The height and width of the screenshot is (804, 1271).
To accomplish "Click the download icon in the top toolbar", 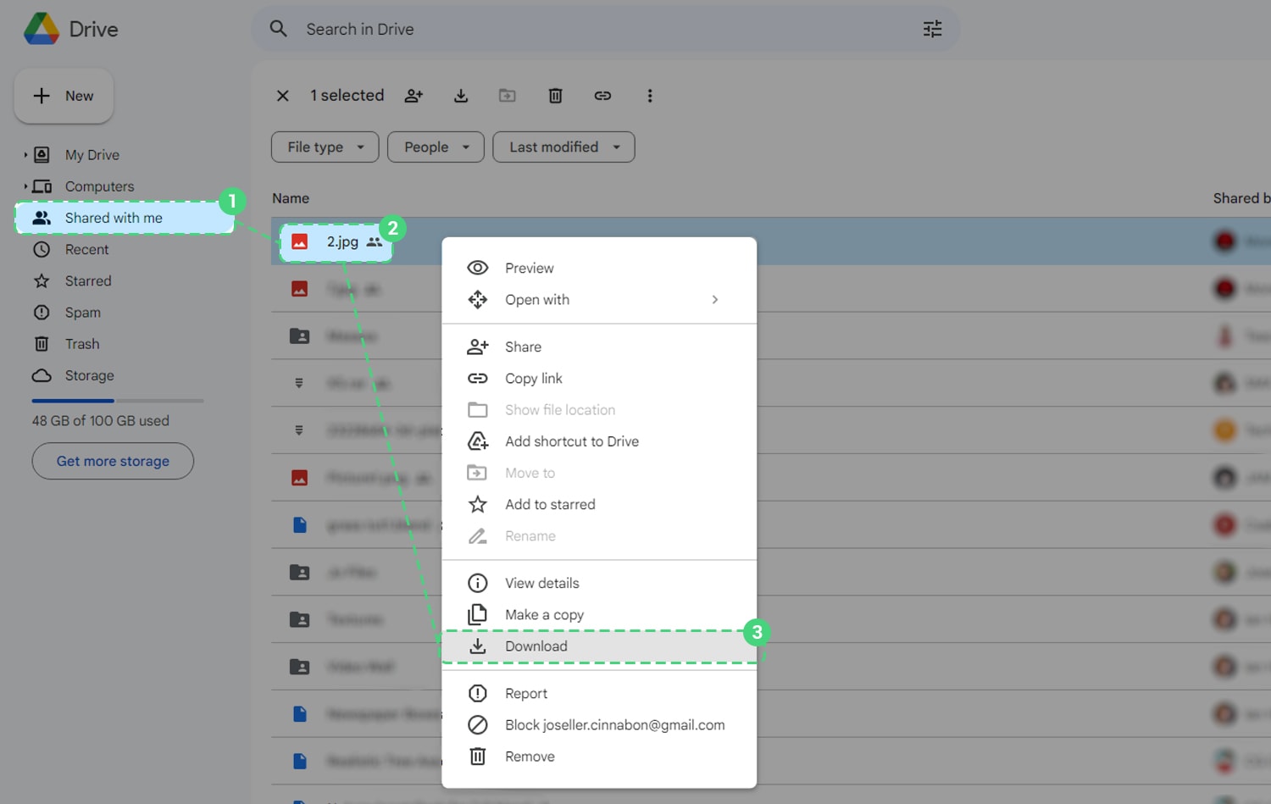I will 461,96.
